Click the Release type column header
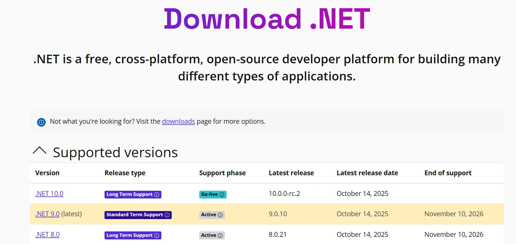Viewport: 516px width, 244px height. coord(125,173)
